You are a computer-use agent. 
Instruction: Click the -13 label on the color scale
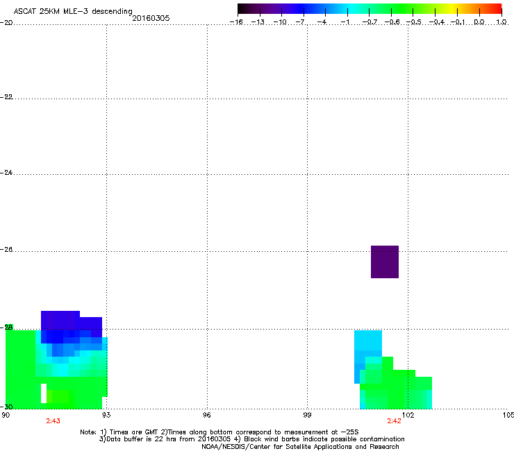click(258, 22)
